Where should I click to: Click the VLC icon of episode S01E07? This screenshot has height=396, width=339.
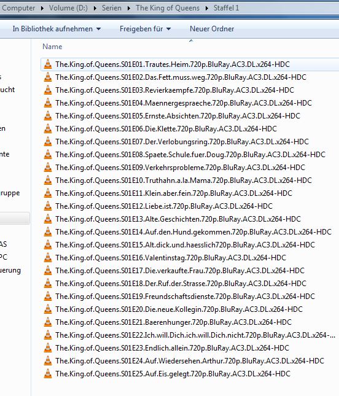[x=48, y=142]
